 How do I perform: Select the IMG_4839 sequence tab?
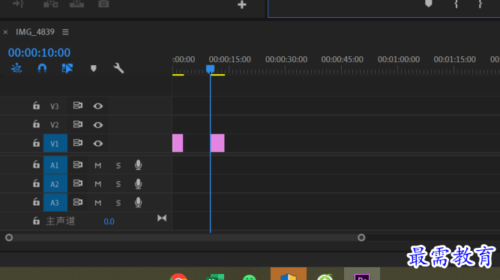[35, 32]
